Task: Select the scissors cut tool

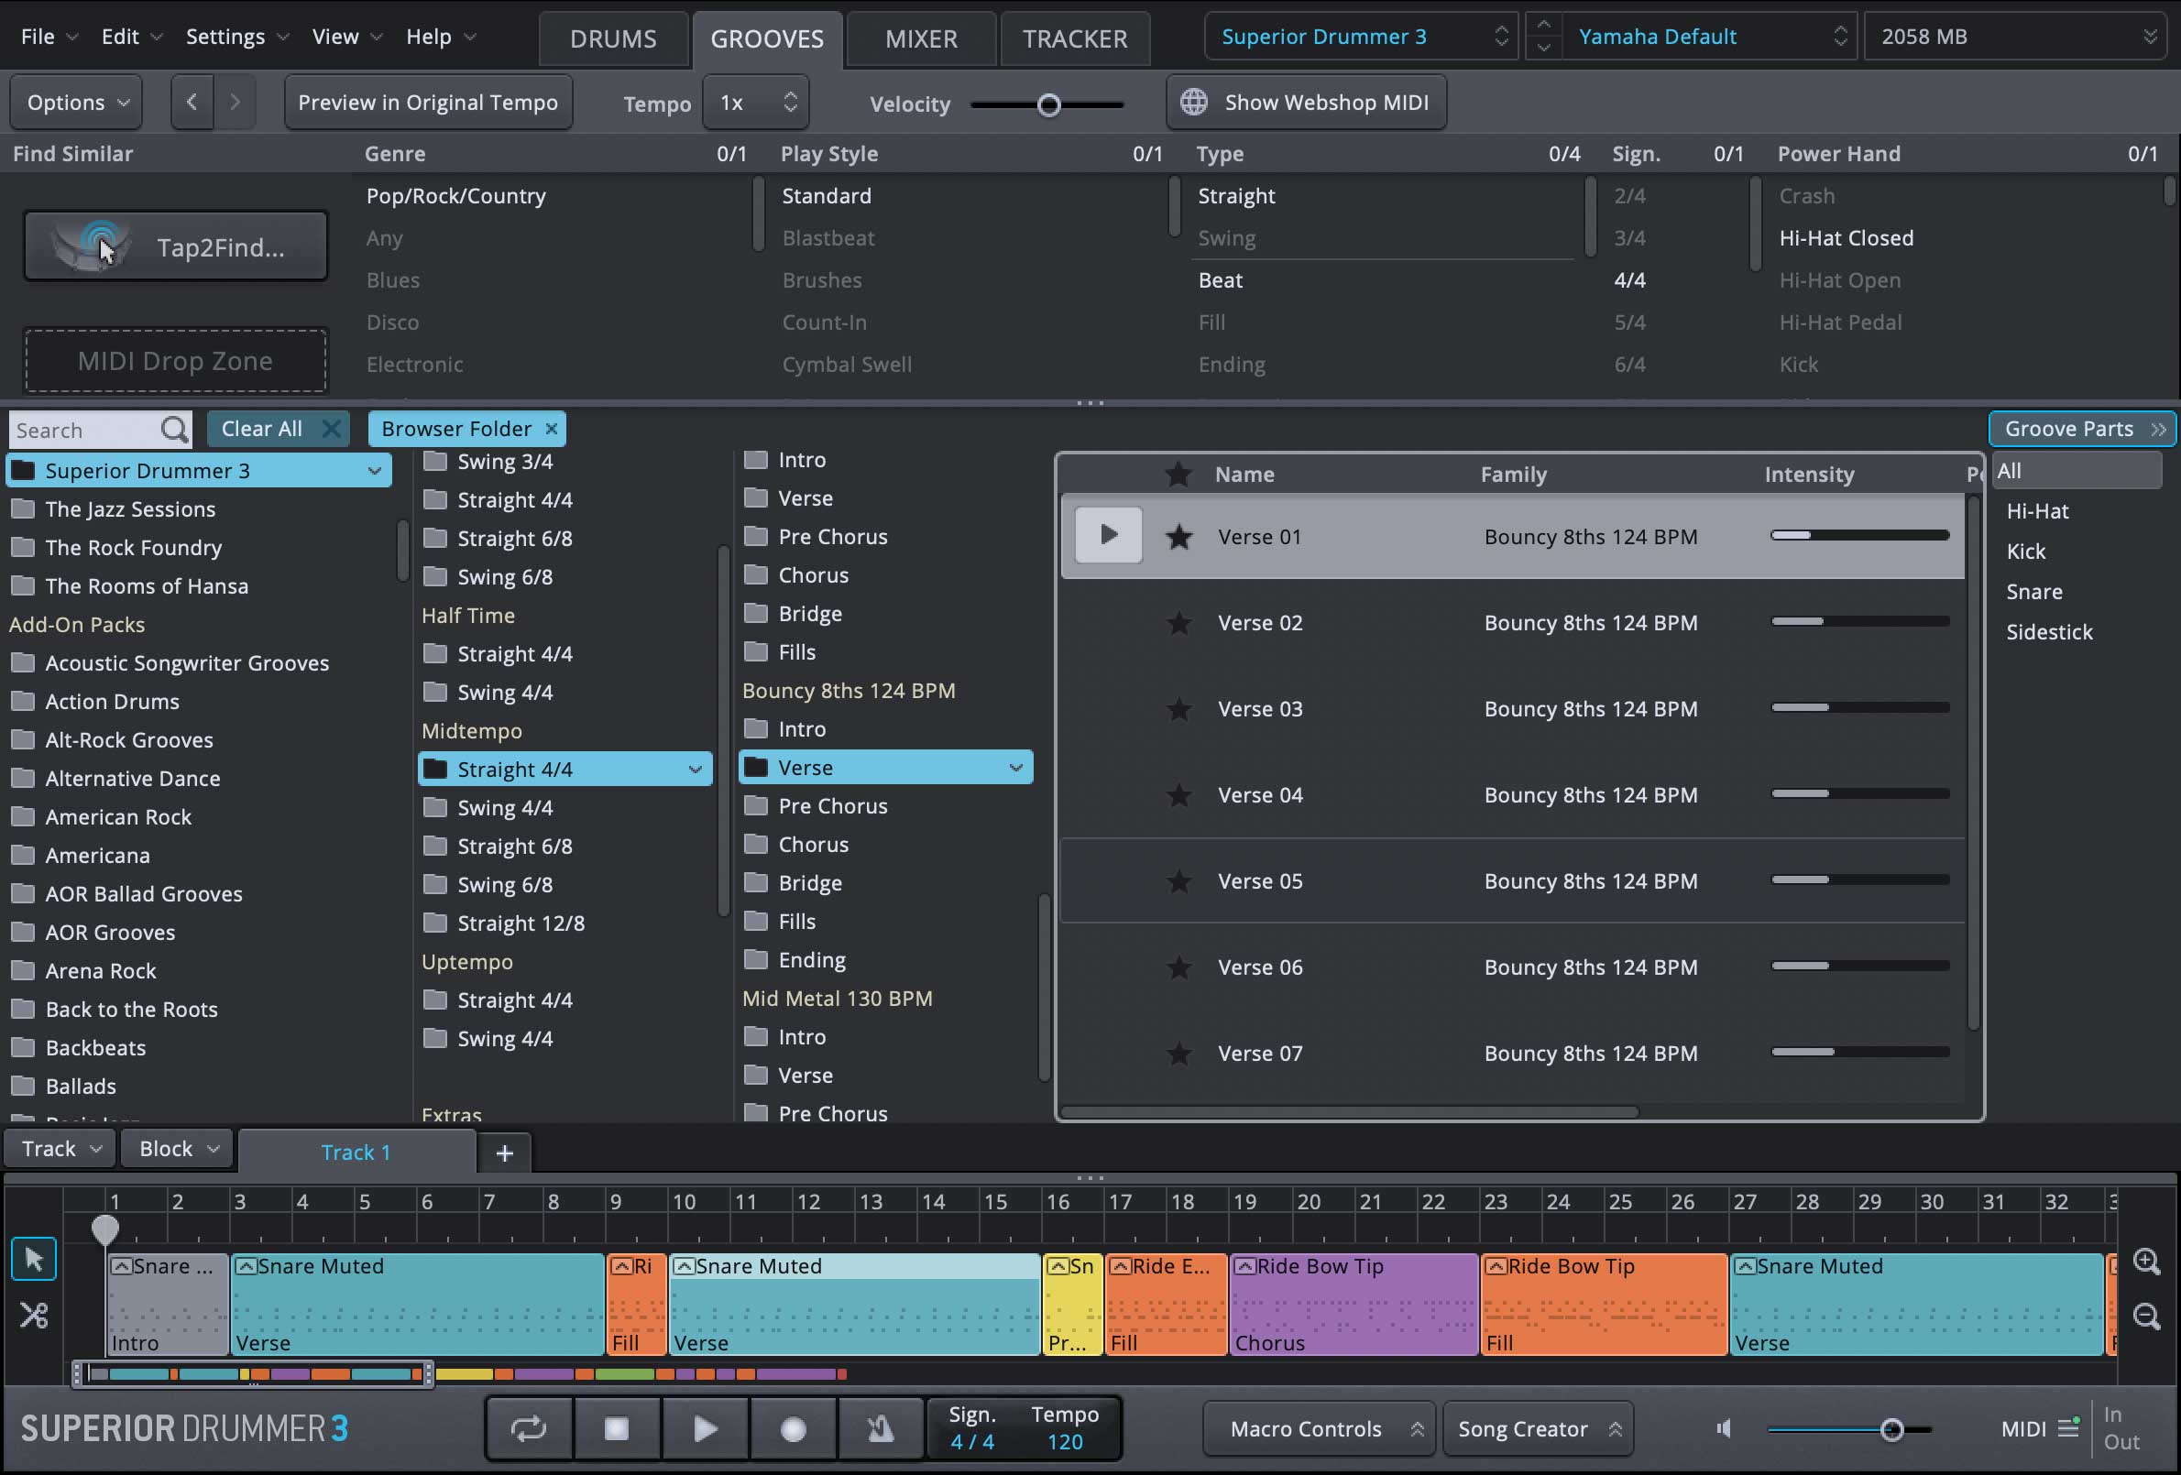Action: (34, 1316)
